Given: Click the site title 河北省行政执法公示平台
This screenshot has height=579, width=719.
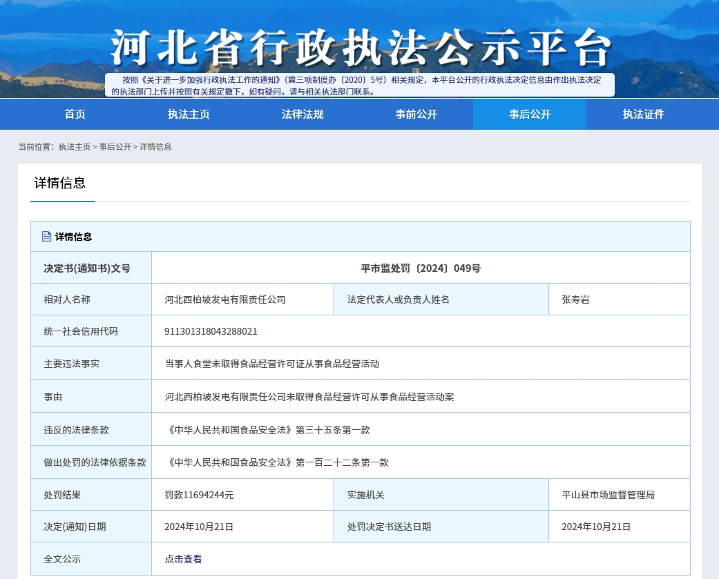Looking at the screenshot, I should click(361, 48).
